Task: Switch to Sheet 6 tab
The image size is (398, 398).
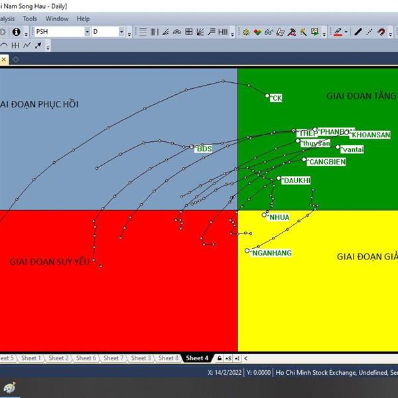Action: point(86,358)
